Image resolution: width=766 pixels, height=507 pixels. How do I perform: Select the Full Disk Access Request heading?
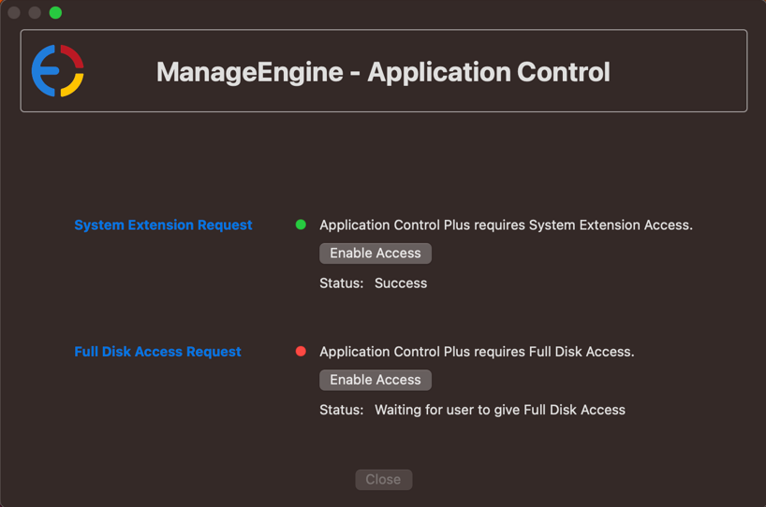click(x=157, y=352)
